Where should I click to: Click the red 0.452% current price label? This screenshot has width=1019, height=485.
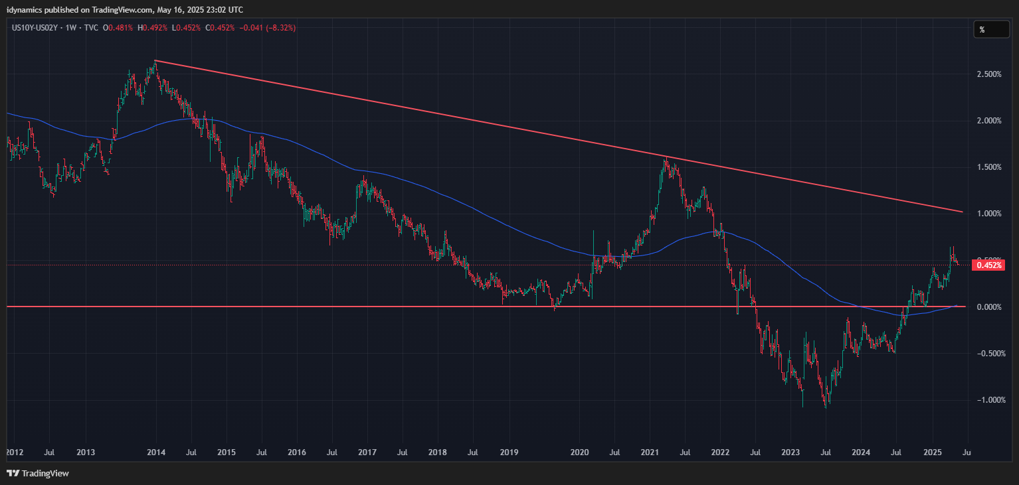click(x=989, y=265)
